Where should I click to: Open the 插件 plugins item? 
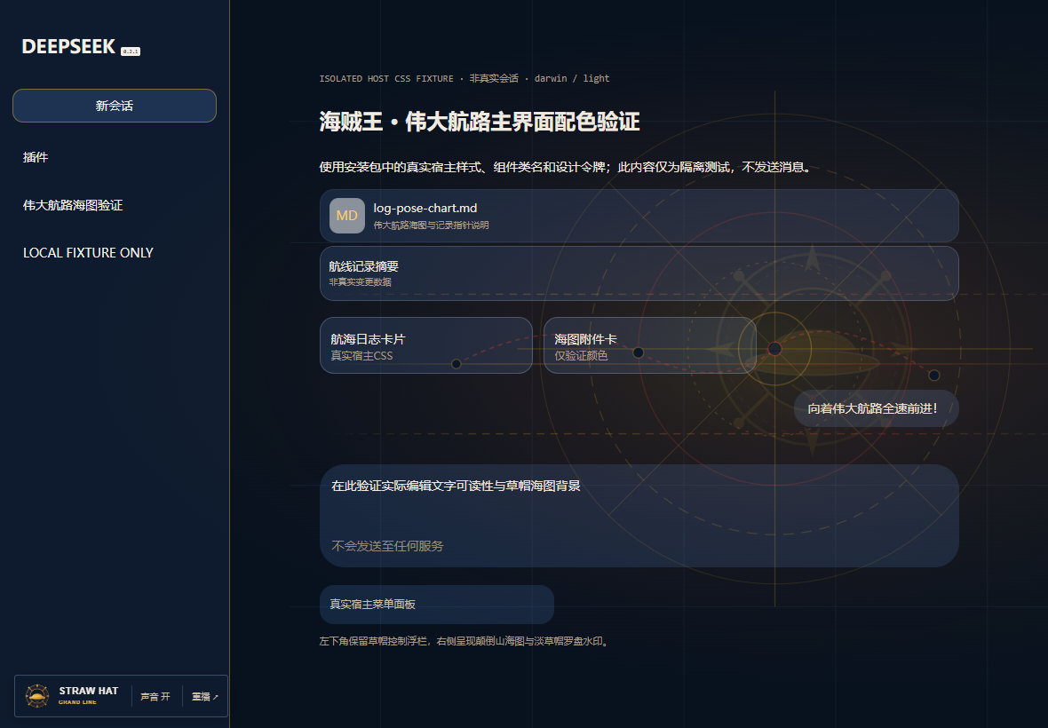click(36, 158)
